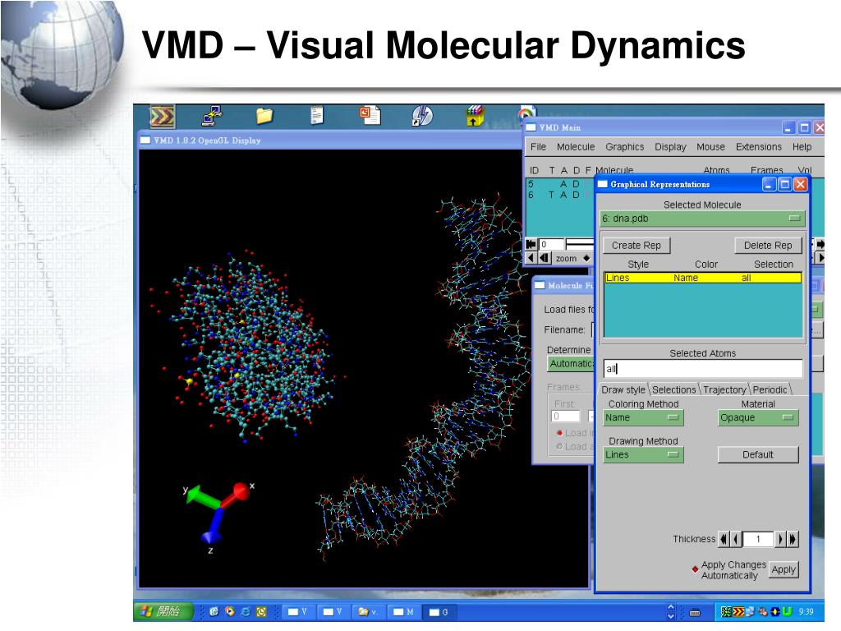Open the Help menu in VMD Main
This screenshot has height=631, width=841.
point(802,147)
